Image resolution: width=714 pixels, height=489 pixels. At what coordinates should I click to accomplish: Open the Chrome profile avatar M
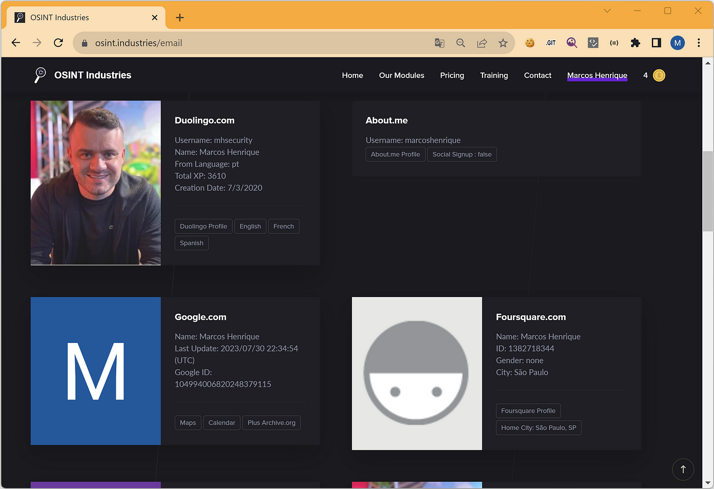click(677, 43)
